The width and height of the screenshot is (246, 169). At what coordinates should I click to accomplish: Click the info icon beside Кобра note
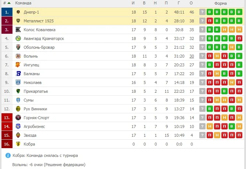(8, 155)
